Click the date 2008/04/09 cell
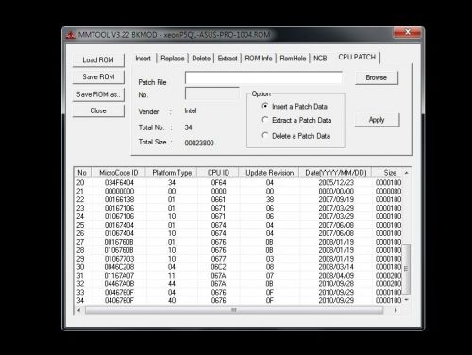The width and height of the screenshot is (472, 355). [x=336, y=276]
